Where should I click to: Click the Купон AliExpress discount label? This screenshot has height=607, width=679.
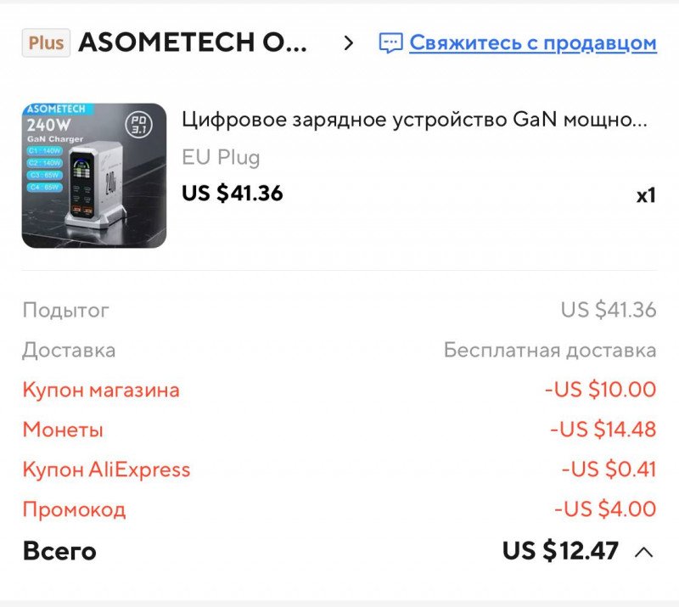107,469
